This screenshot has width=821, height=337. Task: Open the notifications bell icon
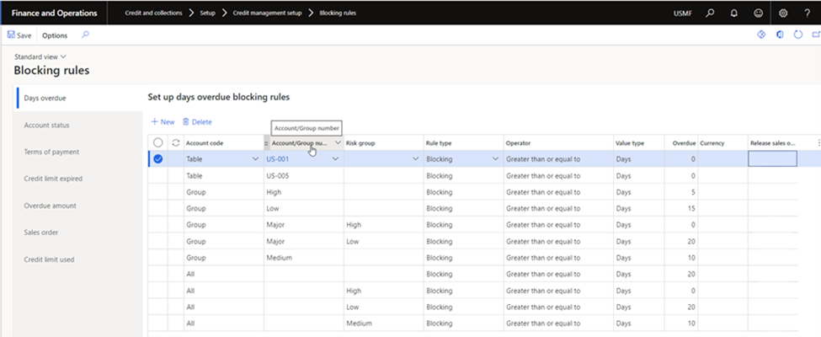pos(734,13)
